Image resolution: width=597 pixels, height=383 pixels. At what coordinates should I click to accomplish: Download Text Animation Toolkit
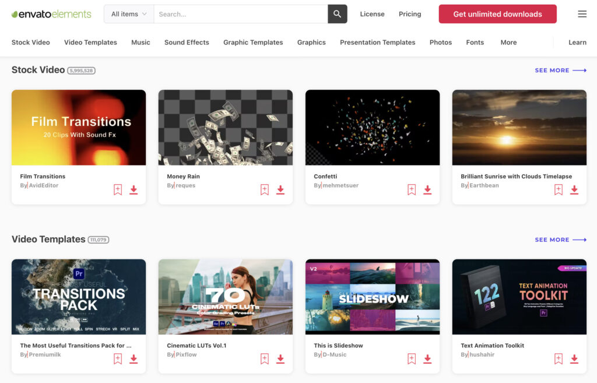[574, 359]
